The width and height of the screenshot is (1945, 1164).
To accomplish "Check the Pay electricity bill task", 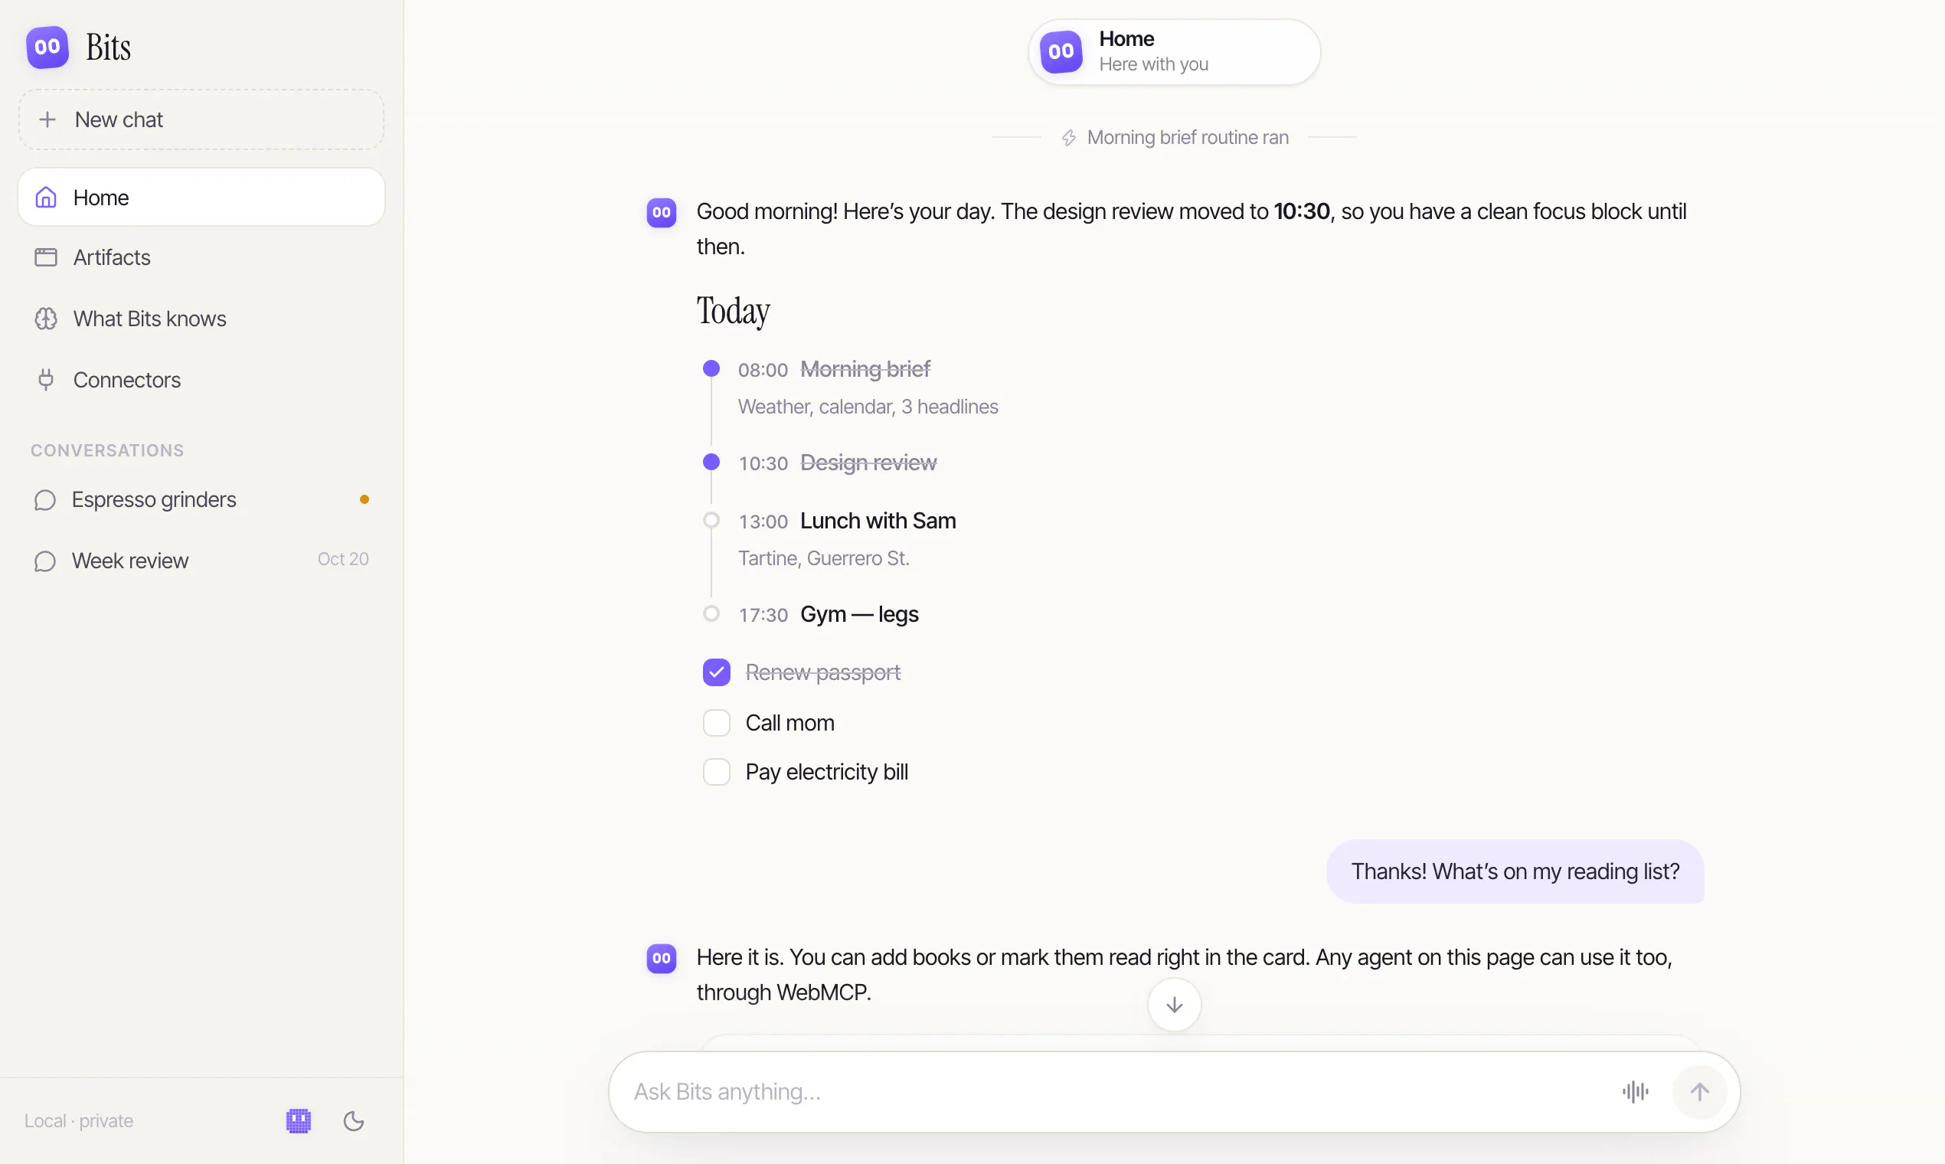I will click(x=716, y=772).
